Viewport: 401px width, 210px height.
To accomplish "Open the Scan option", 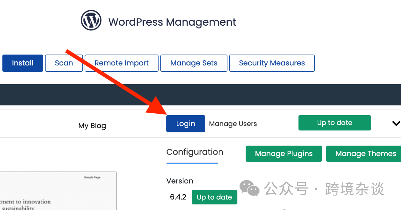I will (x=64, y=63).
